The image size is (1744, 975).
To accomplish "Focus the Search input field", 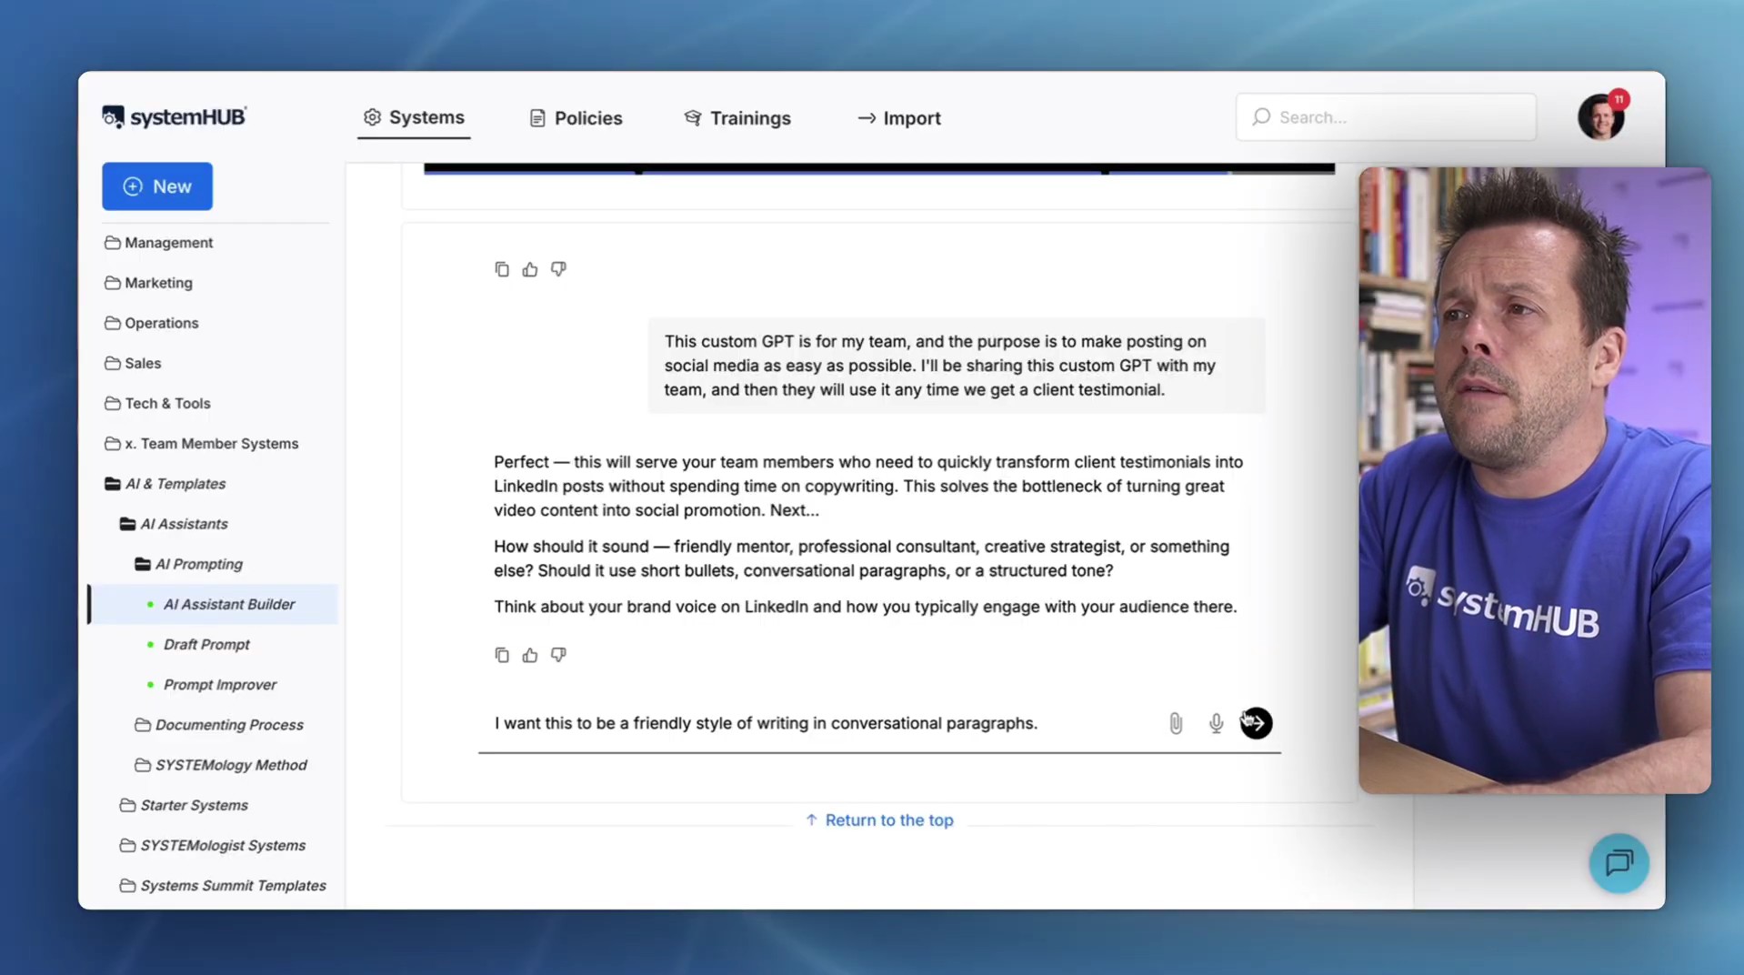I will tap(1387, 117).
